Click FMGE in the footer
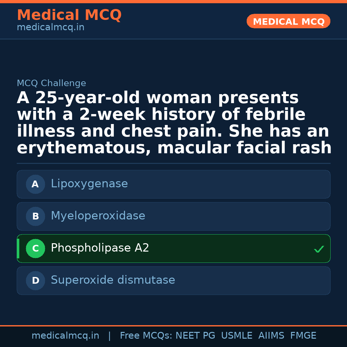347x347 pixels. click(x=303, y=336)
